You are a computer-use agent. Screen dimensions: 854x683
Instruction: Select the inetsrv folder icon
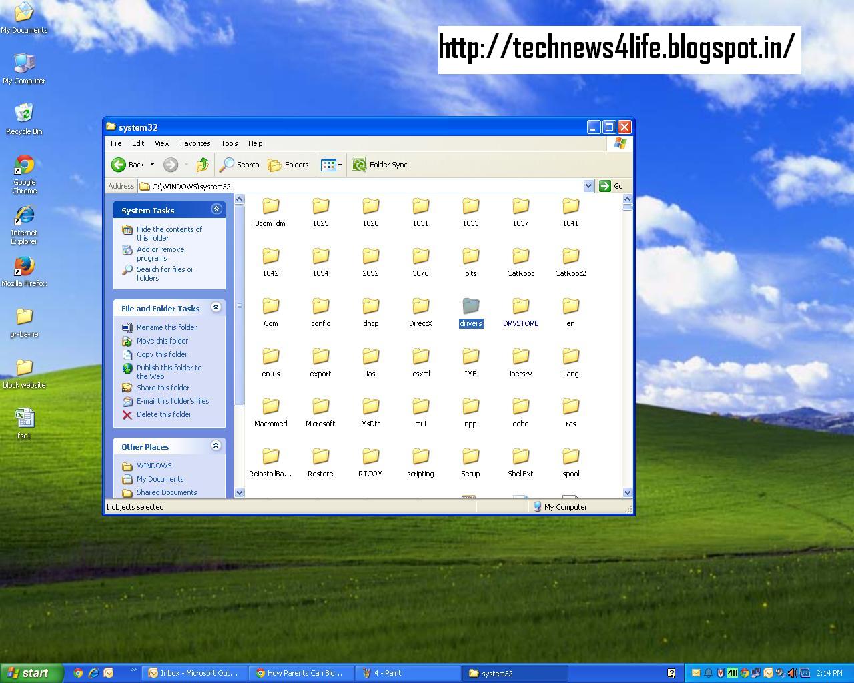pyautogui.click(x=521, y=356)
